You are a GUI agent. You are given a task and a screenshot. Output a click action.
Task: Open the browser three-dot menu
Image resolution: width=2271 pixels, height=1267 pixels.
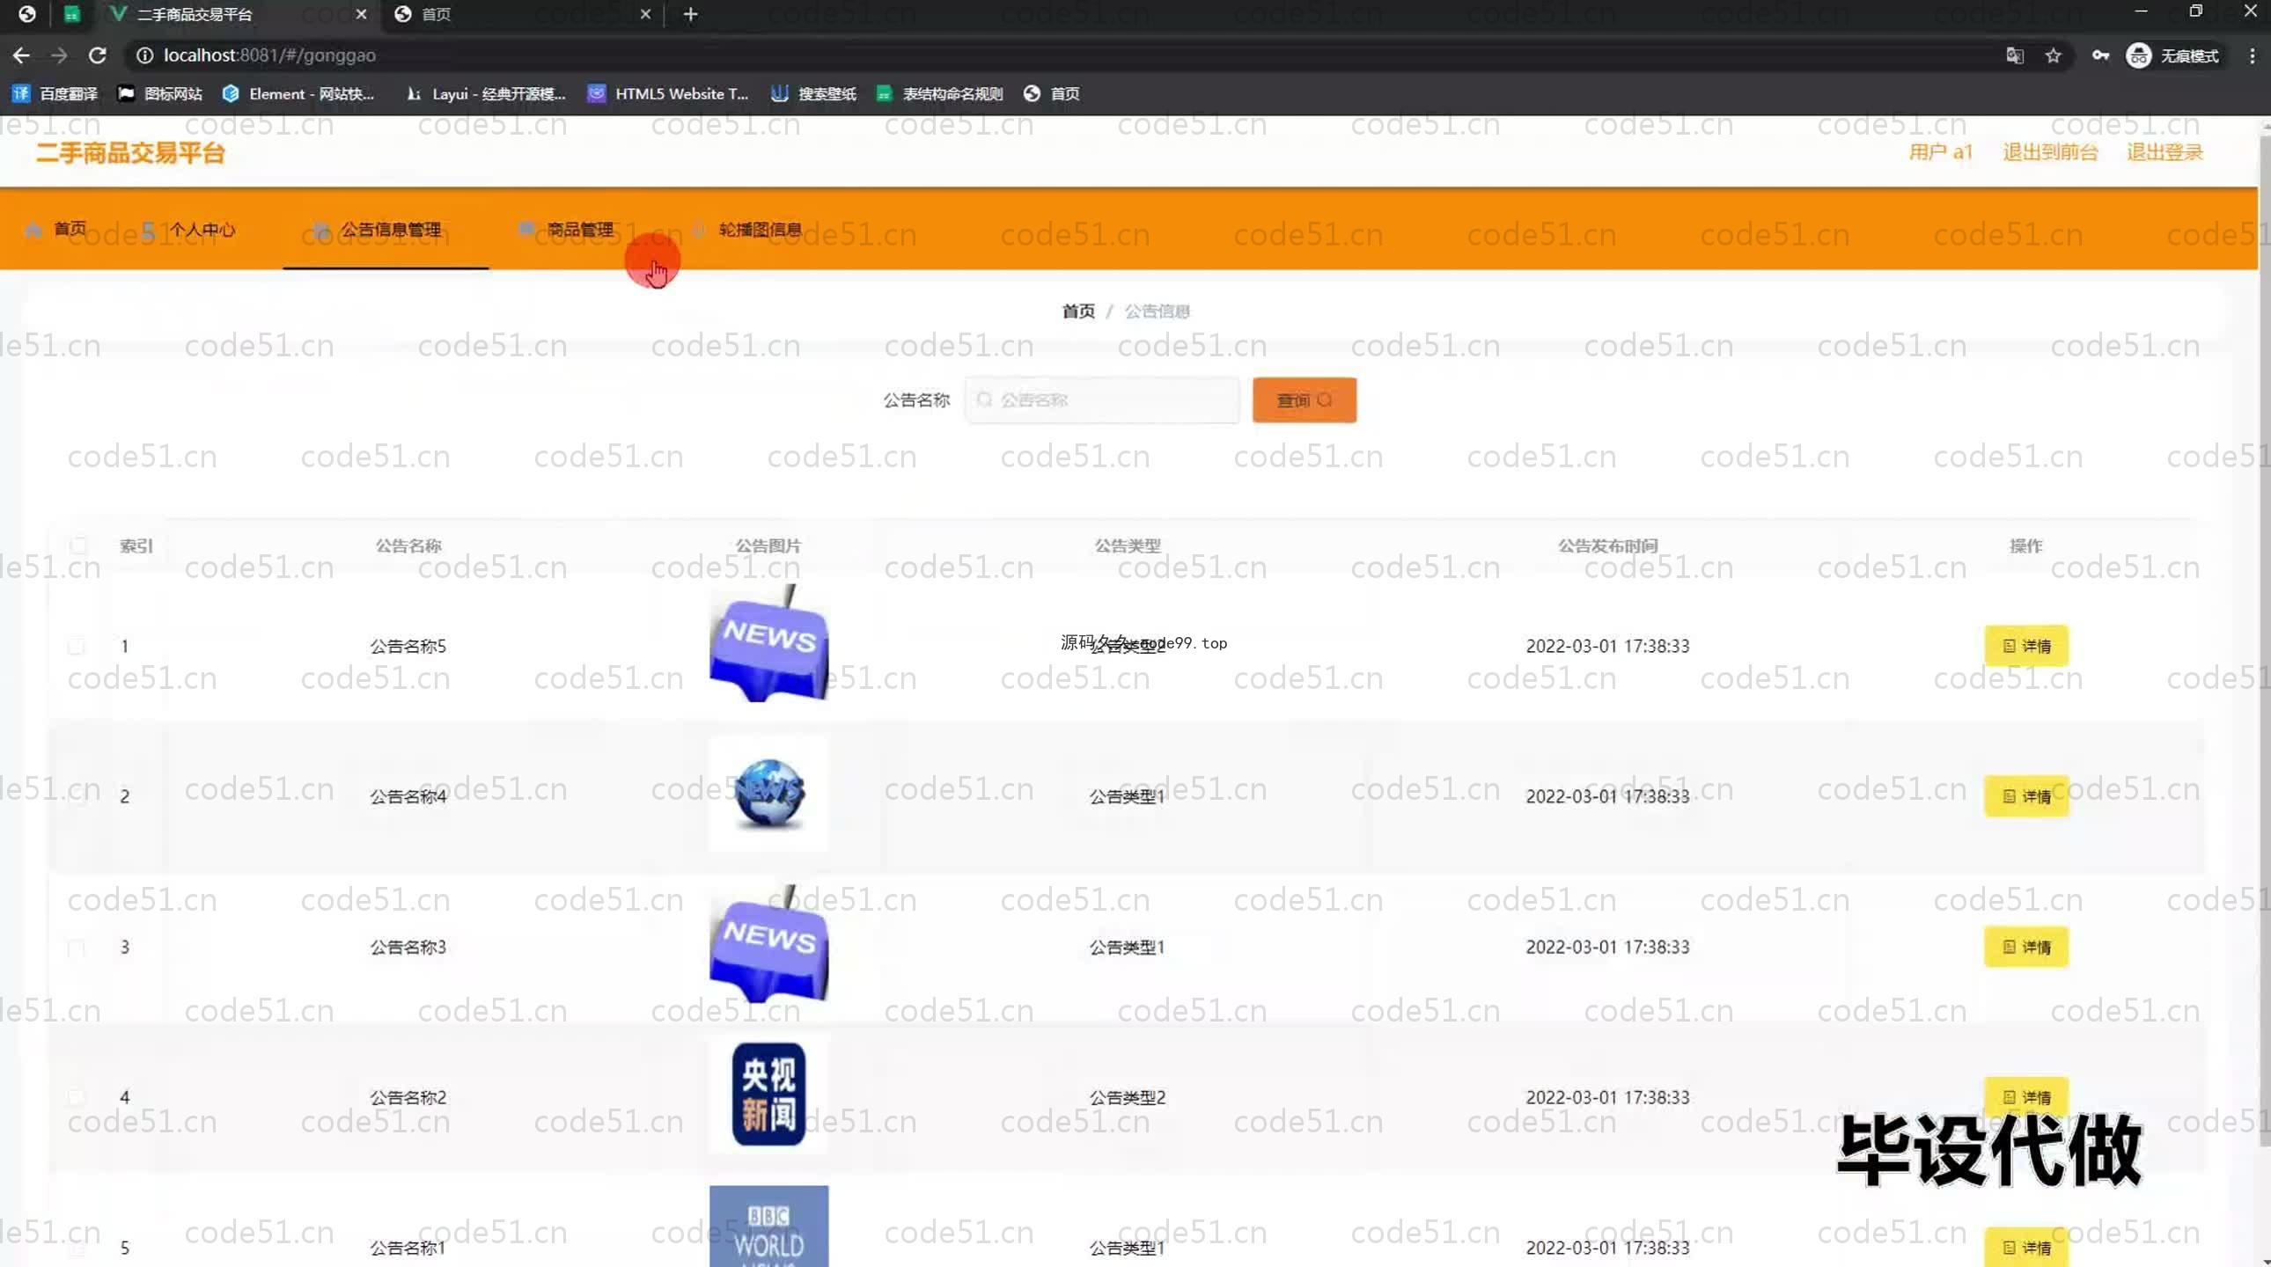(x=2252, y=55)
